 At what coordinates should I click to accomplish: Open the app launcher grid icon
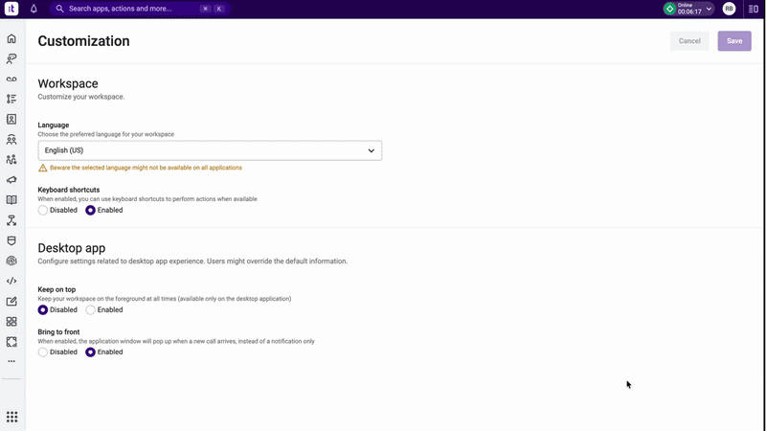coord(11,417)
